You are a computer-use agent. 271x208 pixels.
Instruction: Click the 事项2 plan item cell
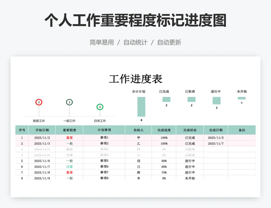(x=104, y=144)
